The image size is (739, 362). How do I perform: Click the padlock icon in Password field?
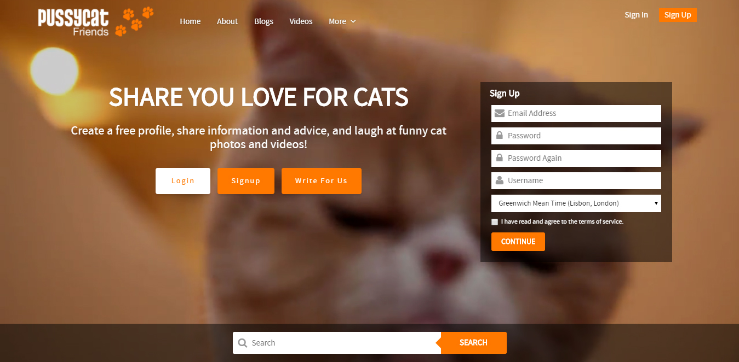coord(500,135)
